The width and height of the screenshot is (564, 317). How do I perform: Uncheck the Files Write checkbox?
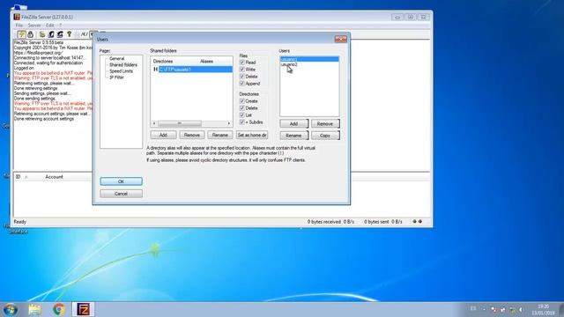(242, 70)
